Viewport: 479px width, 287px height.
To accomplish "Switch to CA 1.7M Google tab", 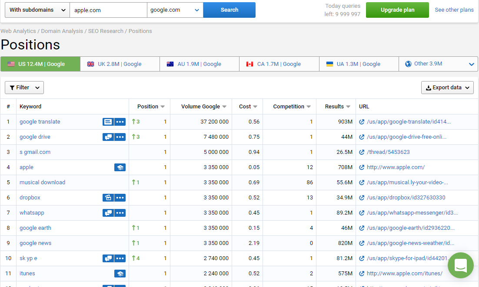I will point(279,64).
